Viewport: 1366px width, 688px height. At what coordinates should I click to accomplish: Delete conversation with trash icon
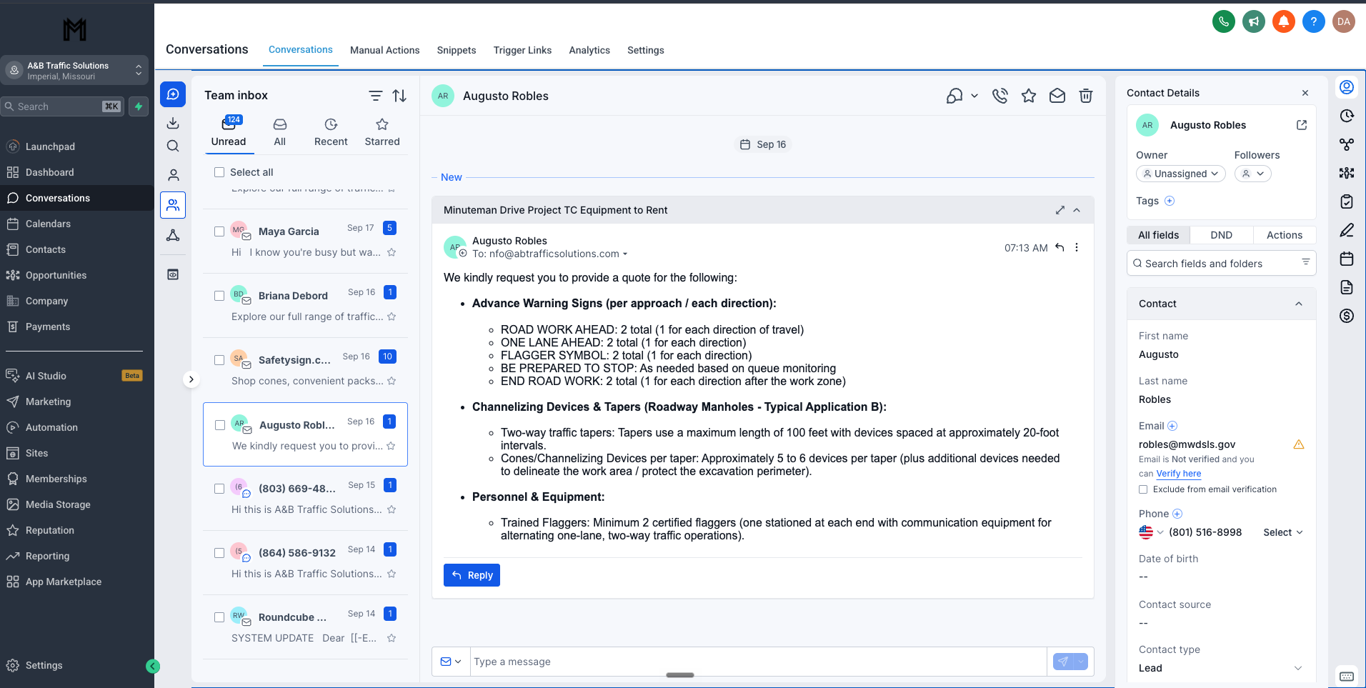point(1086,96)
